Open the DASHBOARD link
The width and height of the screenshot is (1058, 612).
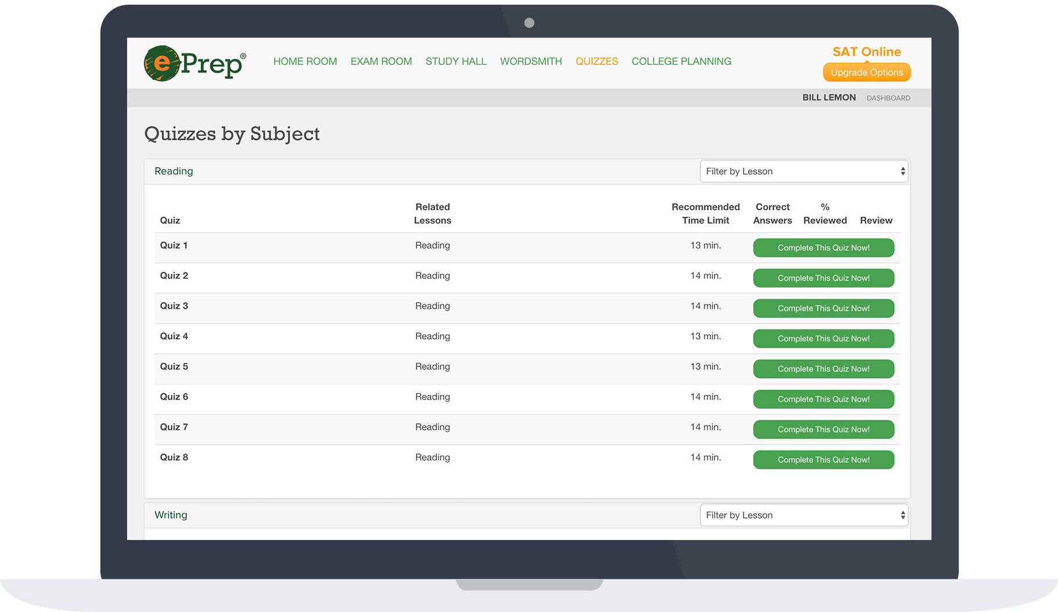[888, 98]
